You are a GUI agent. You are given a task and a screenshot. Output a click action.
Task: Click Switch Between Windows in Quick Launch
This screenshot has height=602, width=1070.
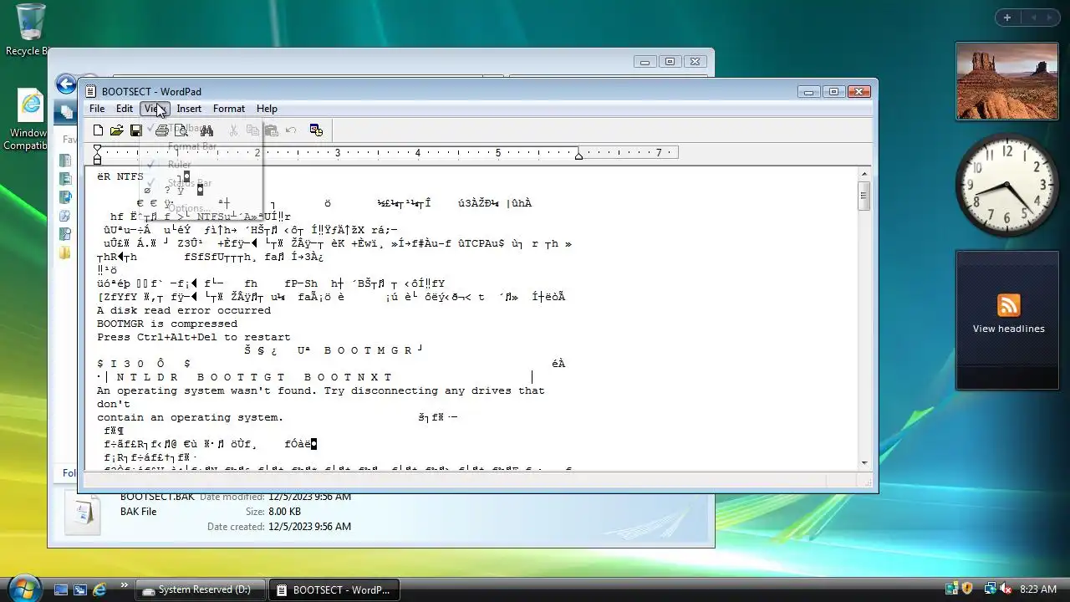pyautogui.click(x=80, y=589)
